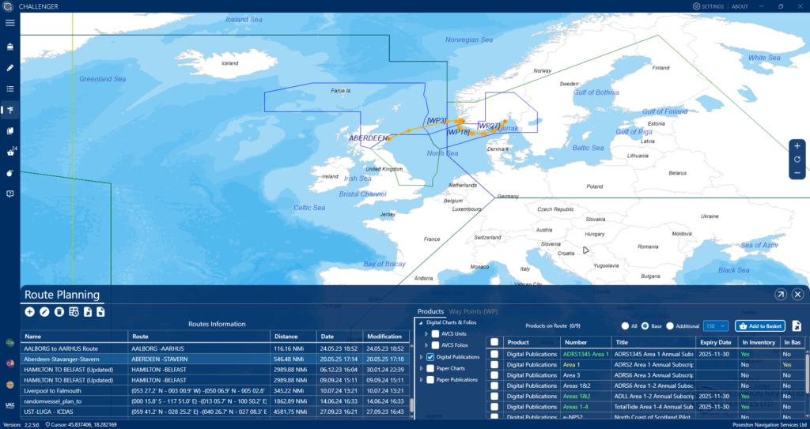Screen dimensions: 810x429
Task: Tick the checkbox for ADRS1345 Area 1 row
Action: click(x=494, y=354)
